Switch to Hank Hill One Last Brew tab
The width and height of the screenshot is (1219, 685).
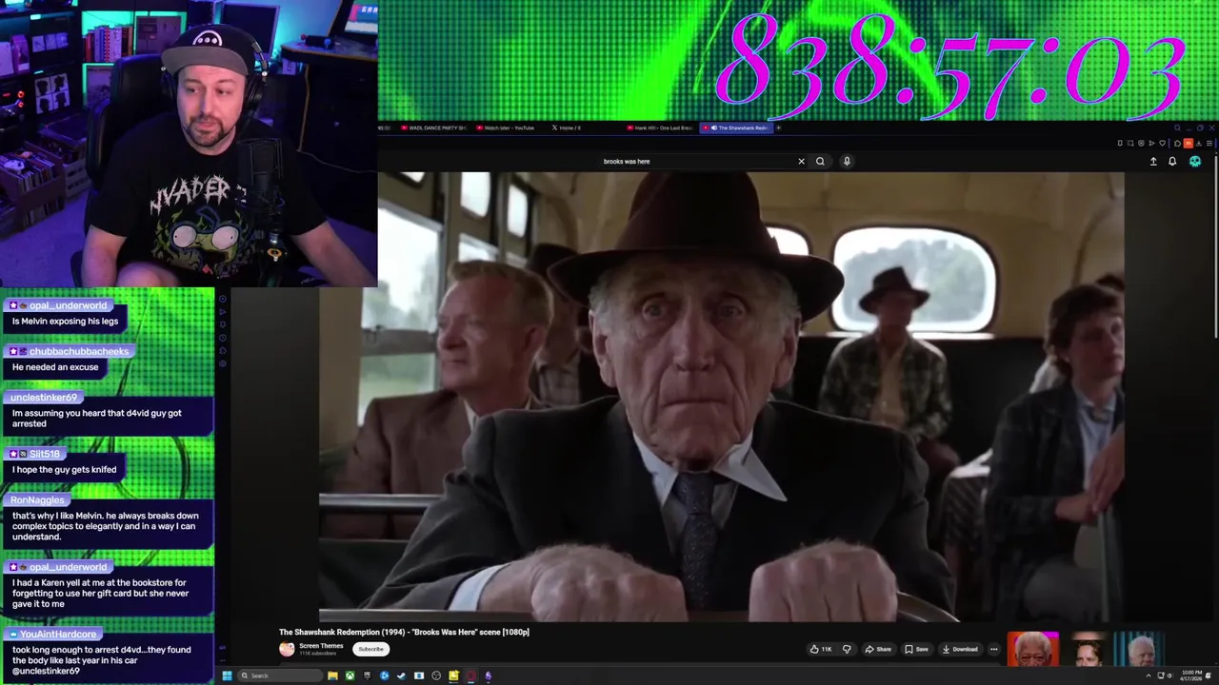[x=659, y=127]
